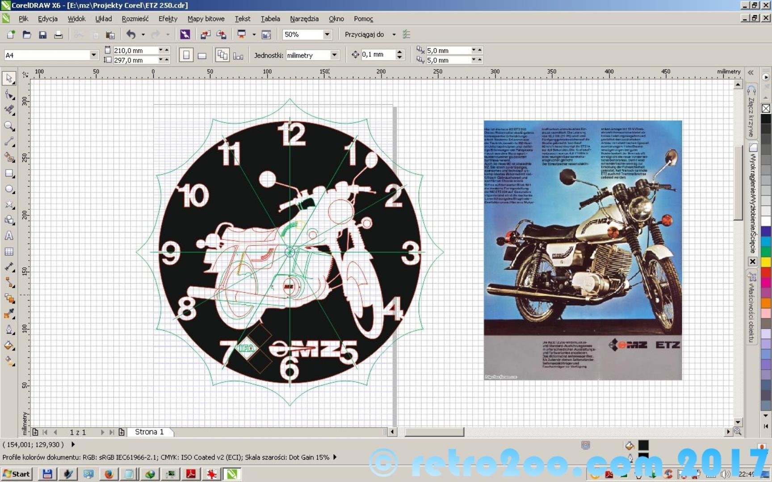Click the Windows Start button

(x=17, y=474)
